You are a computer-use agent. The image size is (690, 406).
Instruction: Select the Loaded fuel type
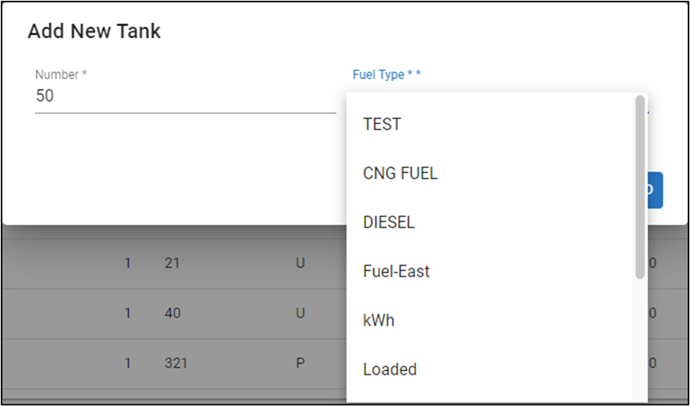389,369
